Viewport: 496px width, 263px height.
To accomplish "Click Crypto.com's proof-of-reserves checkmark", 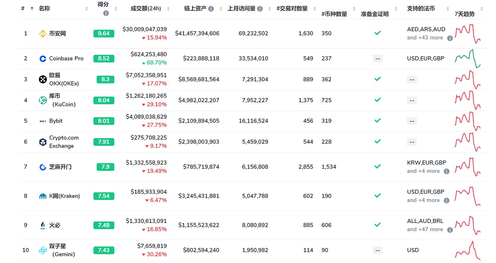I will tap(378, 142).
